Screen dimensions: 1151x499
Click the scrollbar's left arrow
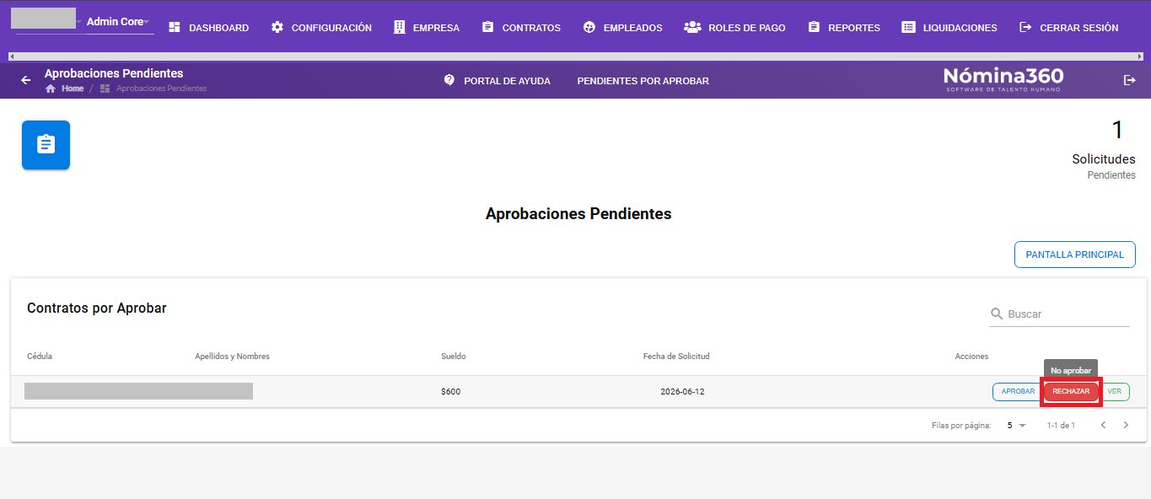coord(11,56)
